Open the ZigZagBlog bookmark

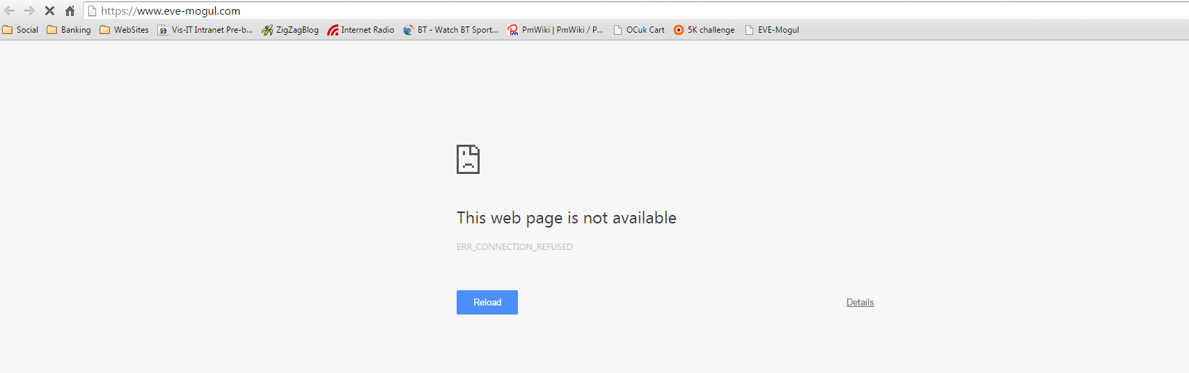[290, 30]
